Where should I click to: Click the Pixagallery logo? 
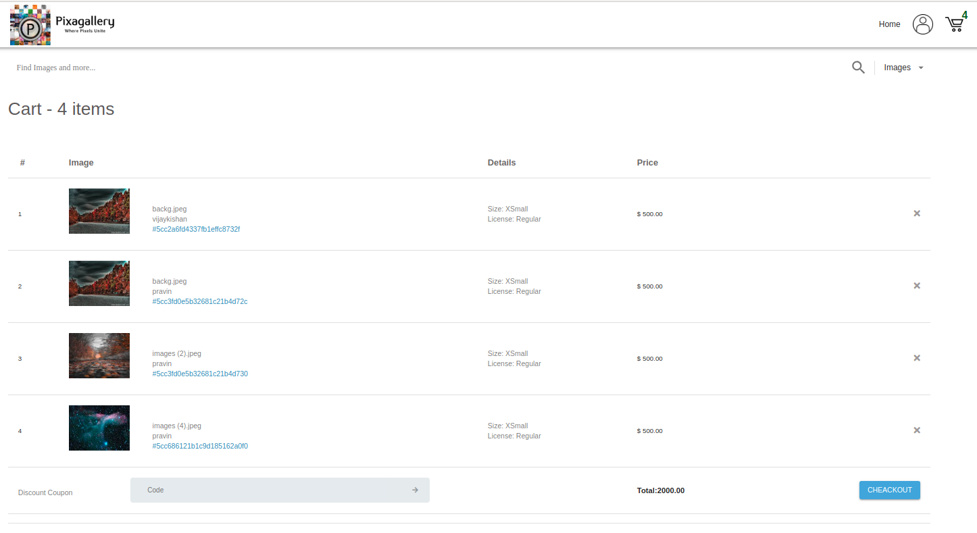coord(62,25)
